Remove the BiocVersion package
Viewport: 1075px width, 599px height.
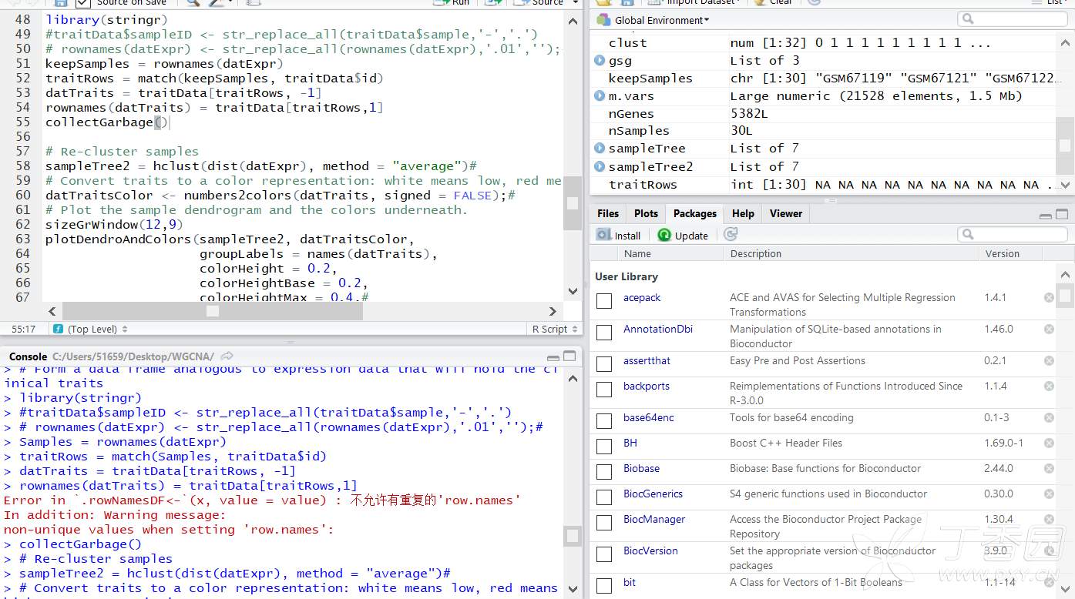pos(1049,550)
